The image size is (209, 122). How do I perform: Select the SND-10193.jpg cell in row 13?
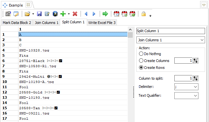(x=73, y=97)
